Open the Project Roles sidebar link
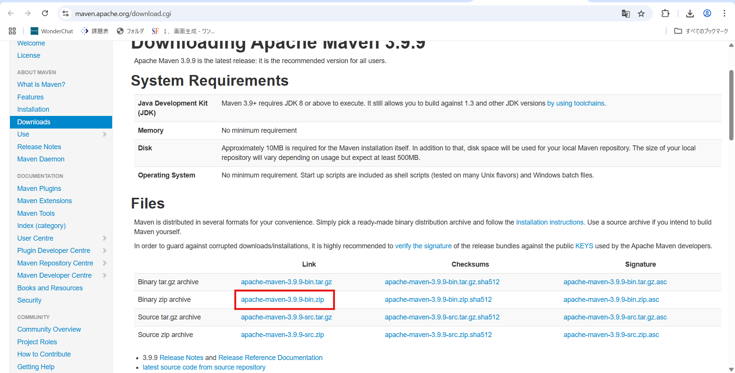735x373 pixels. (x=37, y=342)
